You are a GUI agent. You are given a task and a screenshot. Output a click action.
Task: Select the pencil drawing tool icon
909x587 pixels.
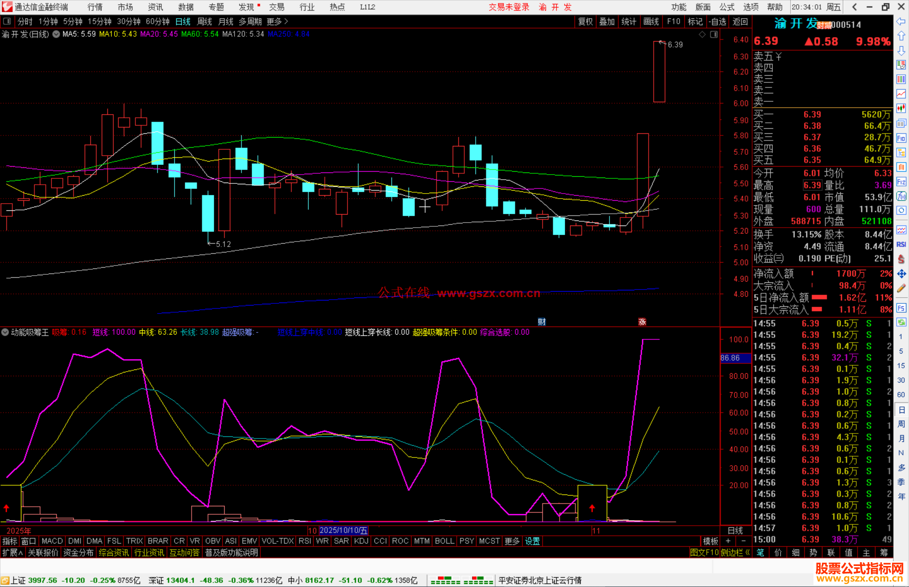[901, 288]
